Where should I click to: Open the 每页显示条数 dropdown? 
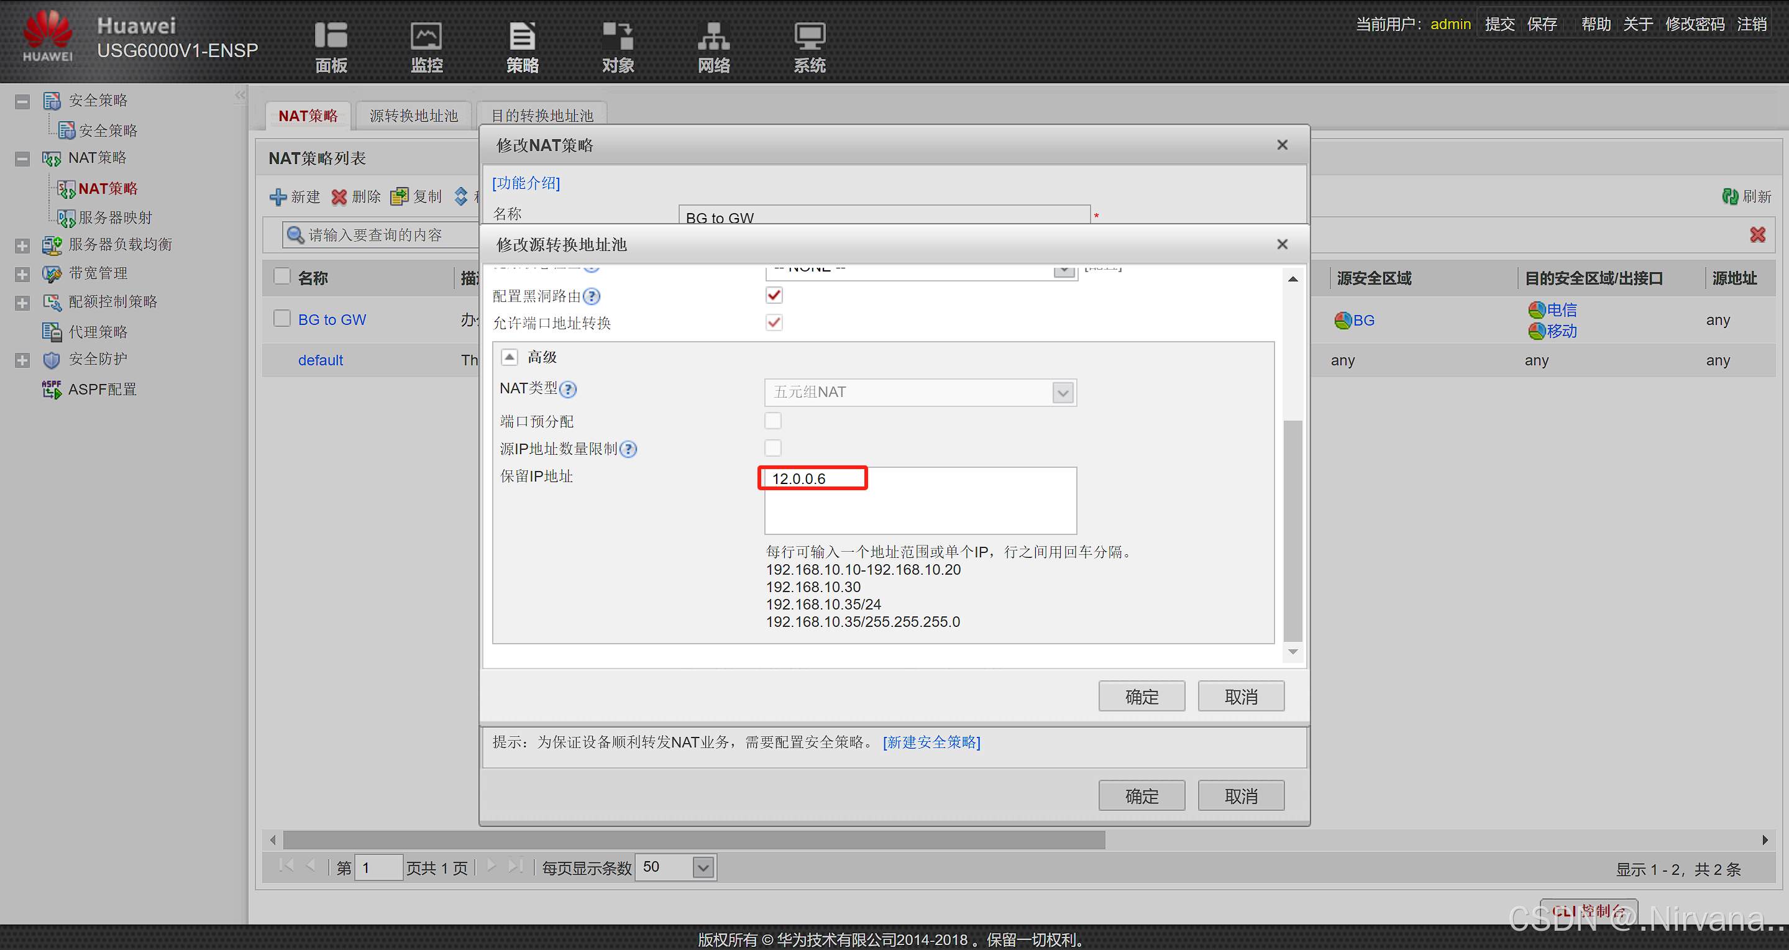pos(703,867)
